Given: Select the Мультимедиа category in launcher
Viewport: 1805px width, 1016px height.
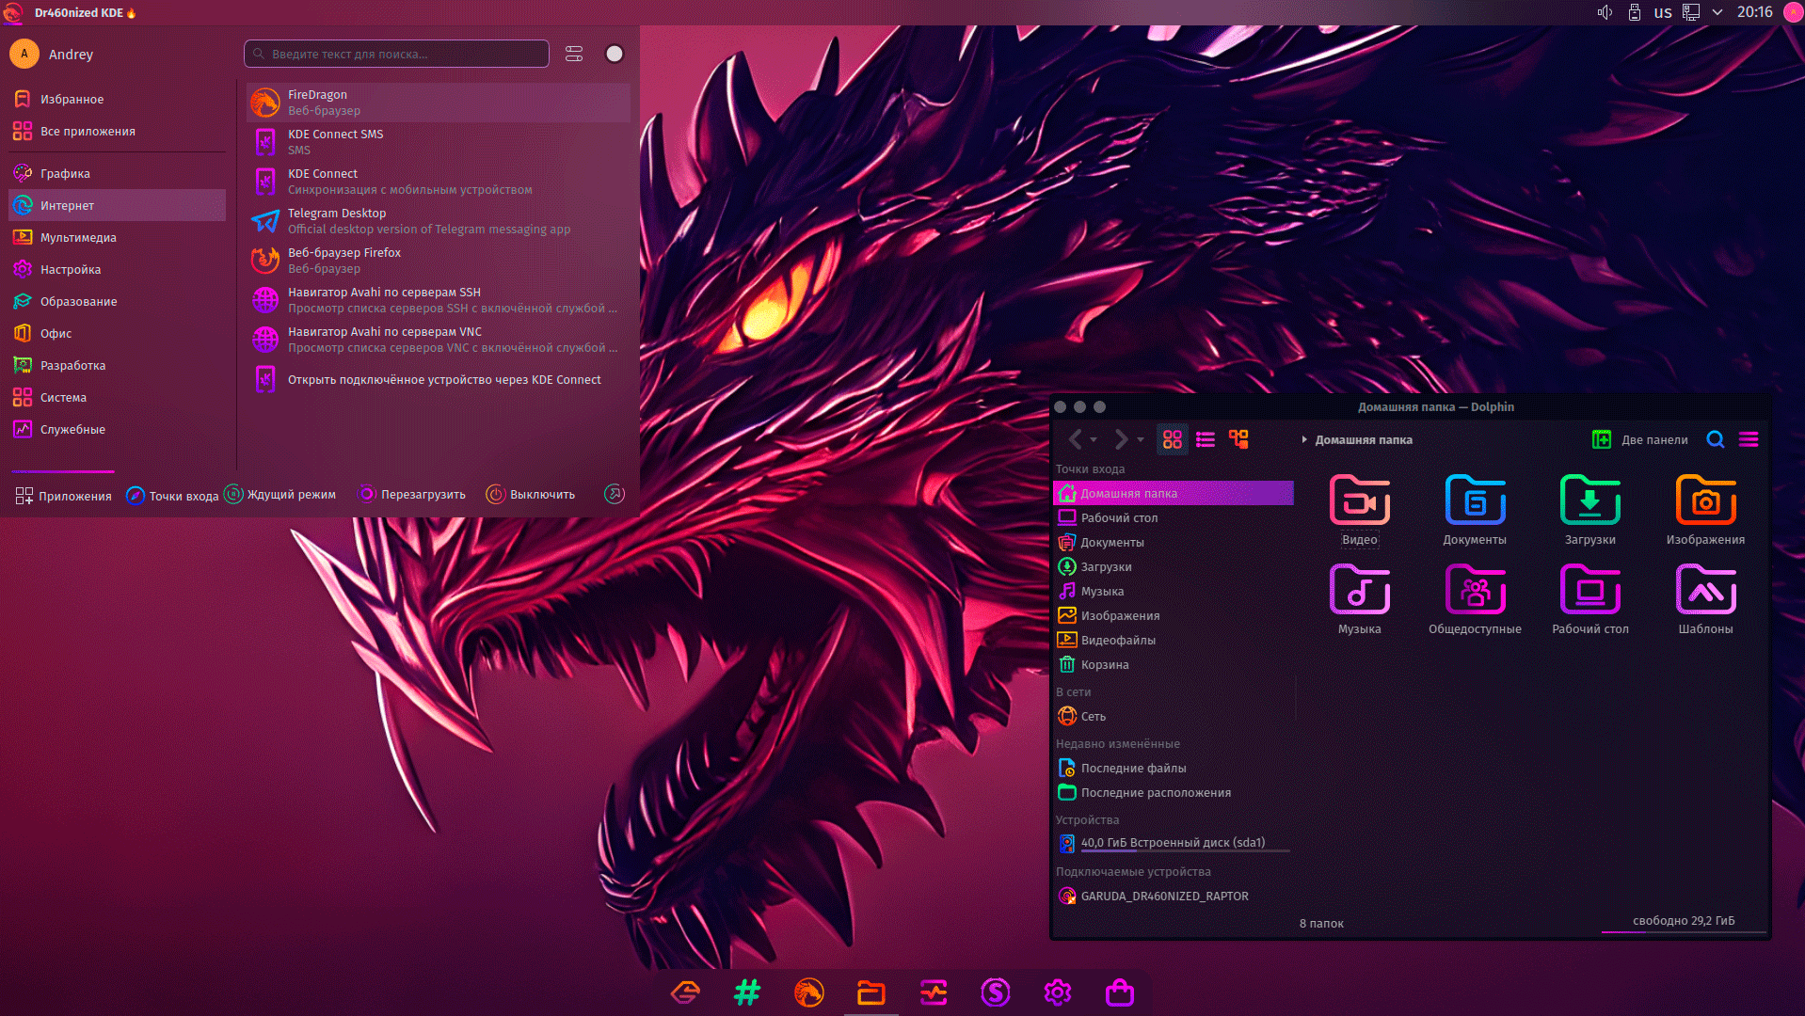Looking at the screenshot, I should coord(78,238).
